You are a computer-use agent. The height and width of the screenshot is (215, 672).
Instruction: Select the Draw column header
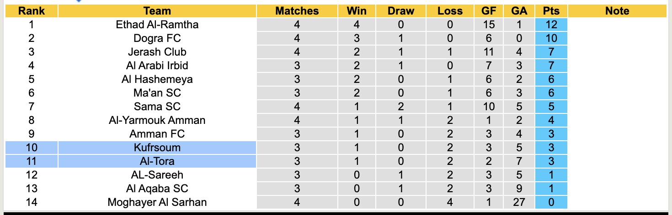(x=400, y=11)
